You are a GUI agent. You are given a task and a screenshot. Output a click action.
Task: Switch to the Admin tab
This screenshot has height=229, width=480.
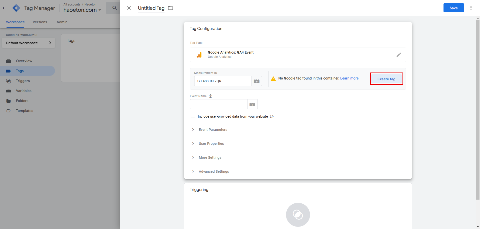click(x=62, y=22)
